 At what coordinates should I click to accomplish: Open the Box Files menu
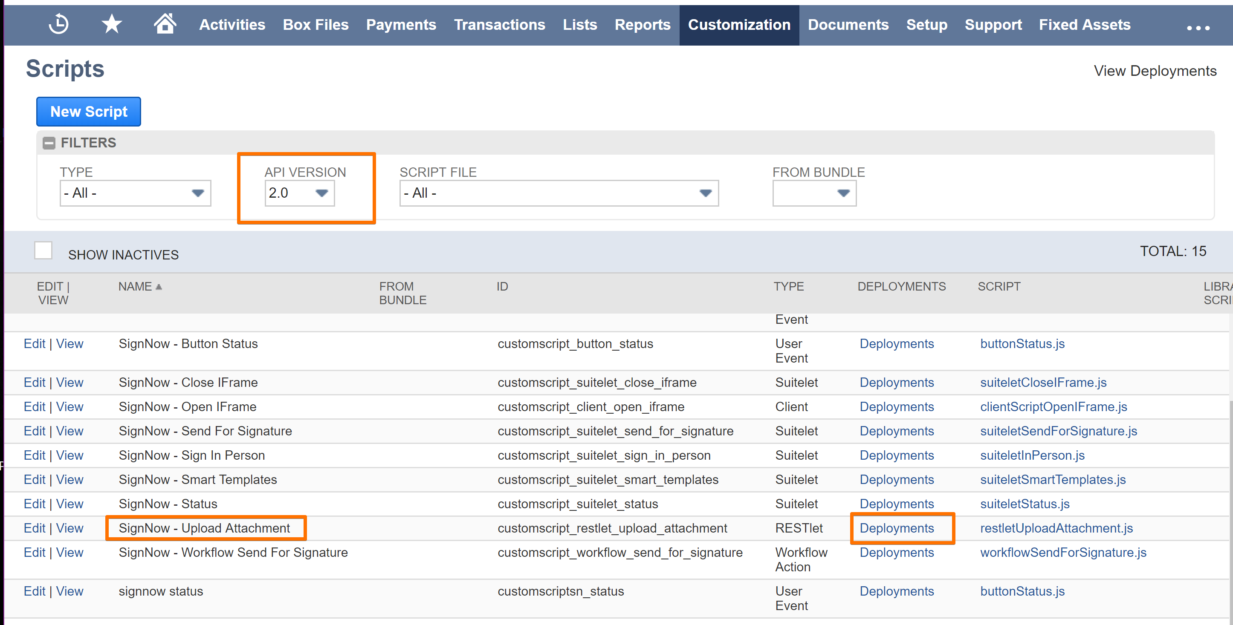[315, 25]
